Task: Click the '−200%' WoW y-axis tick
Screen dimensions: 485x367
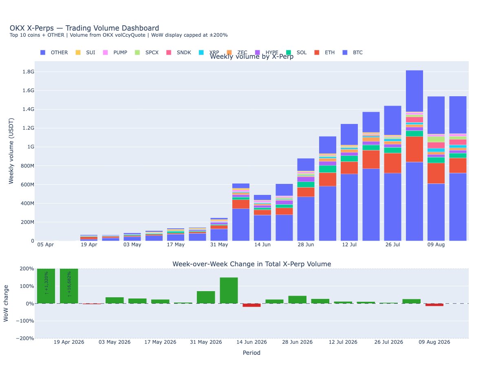Action: coord(25,338)
